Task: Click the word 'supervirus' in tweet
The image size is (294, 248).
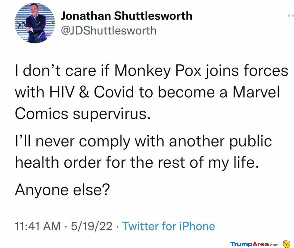Action: [x=112, y=114]
